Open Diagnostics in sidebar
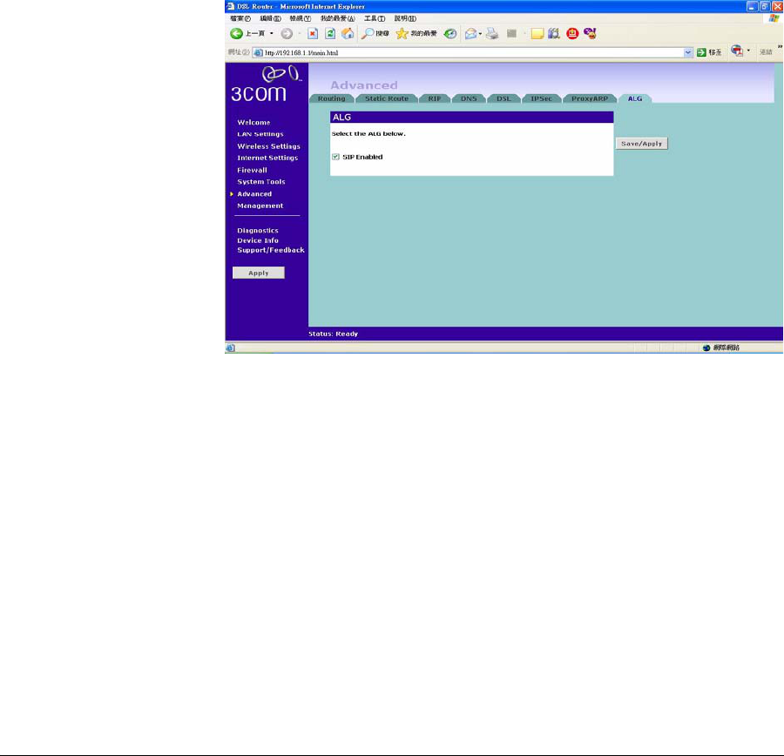The image size is (784, 756). click(x=258, y=231)
